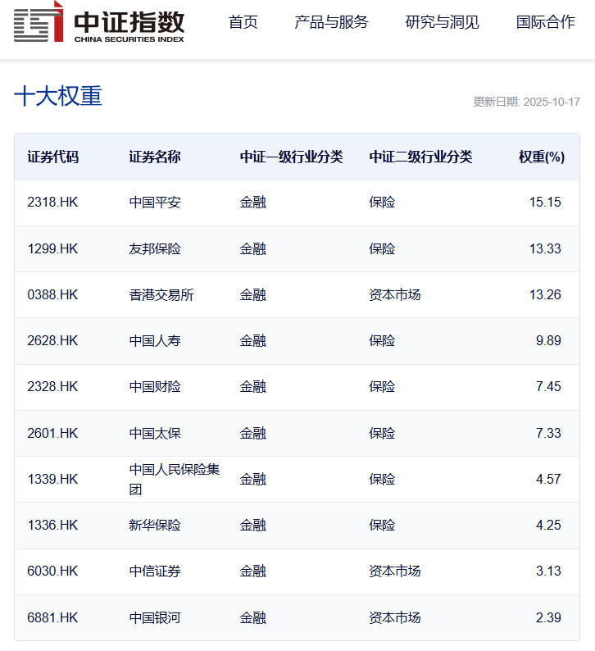Select code 2328.HK

point(52,386)
